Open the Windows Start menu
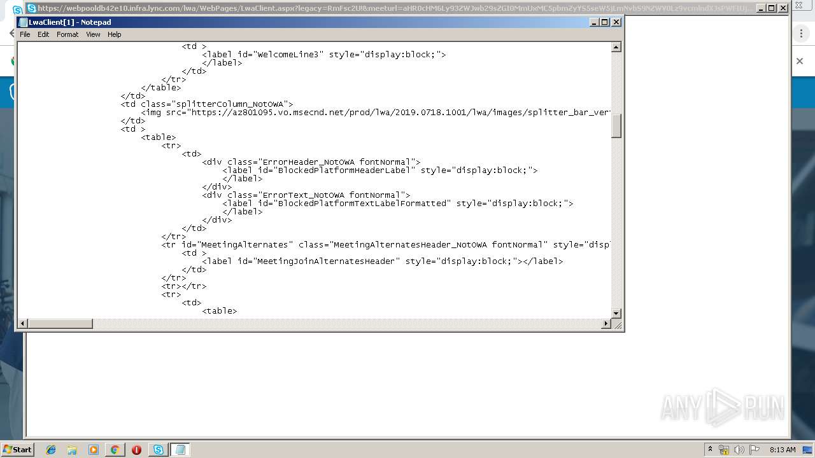The image size is (815, 458). pyautogui.click(x=17, y=449)
